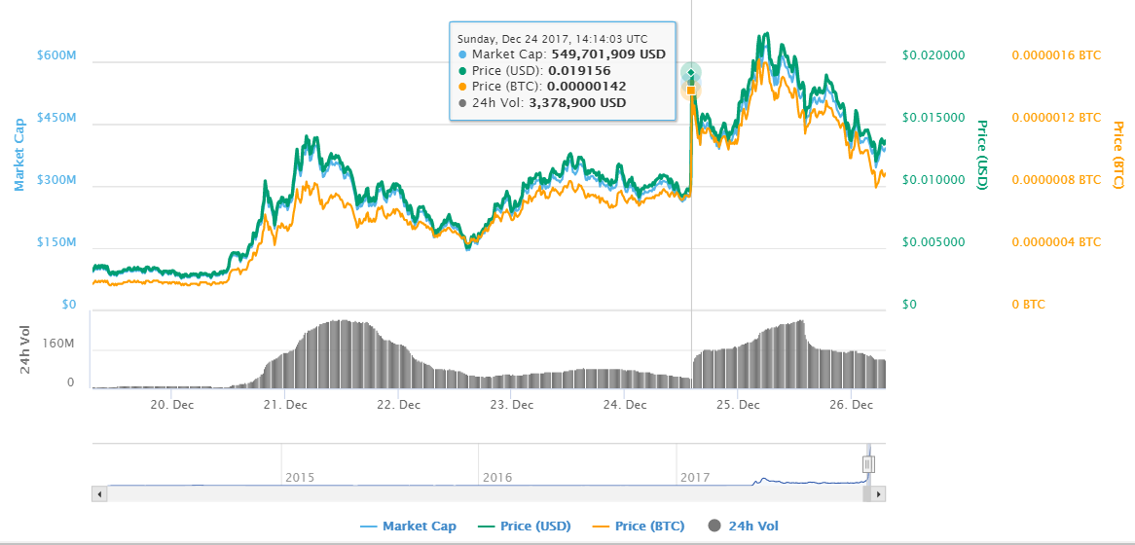Click the $600M market cap axis label
The image size is (1135, 545).
pyautogui.click(x=55, y=55)
